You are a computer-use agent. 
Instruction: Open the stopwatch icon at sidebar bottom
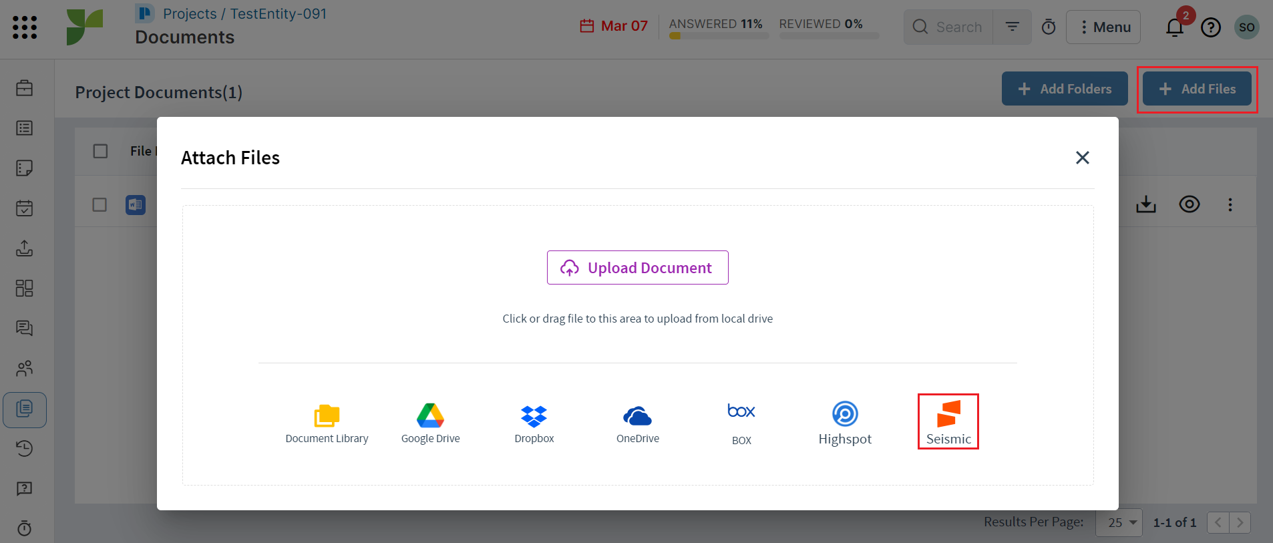click(25, 528)
